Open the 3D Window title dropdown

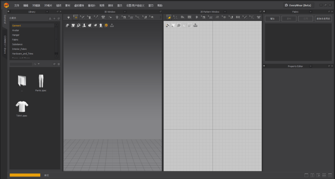(x=125, y=12)
